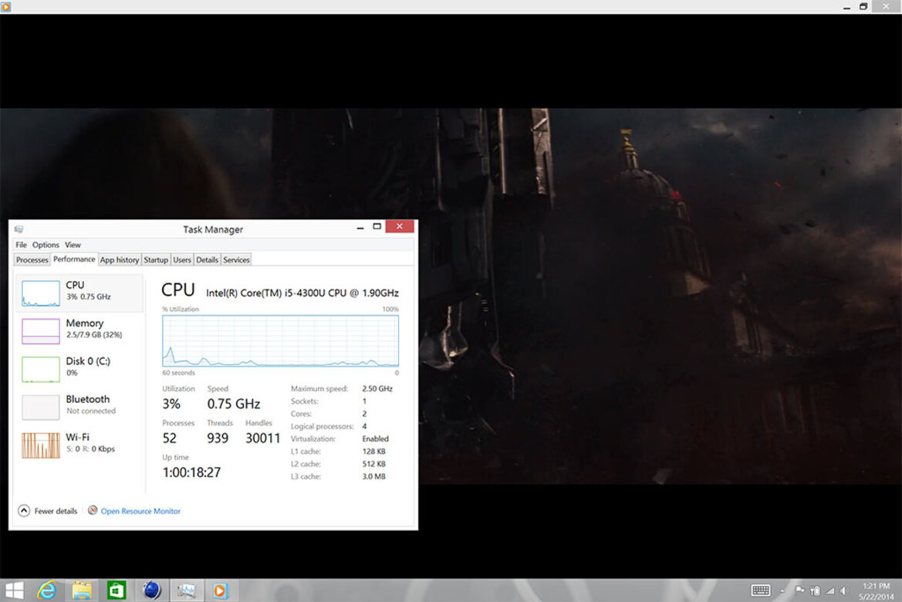Click the power/battery tray icon

tap(815, 590)
